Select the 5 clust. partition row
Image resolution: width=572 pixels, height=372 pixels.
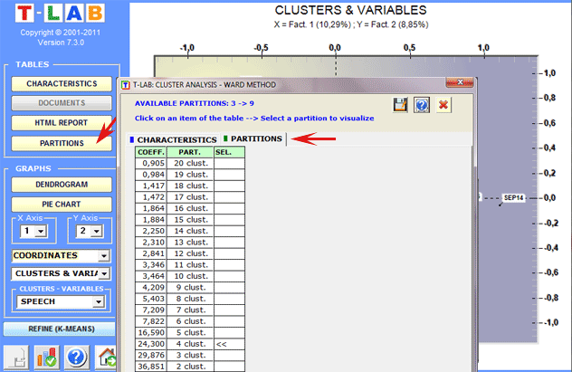[190, 333]
